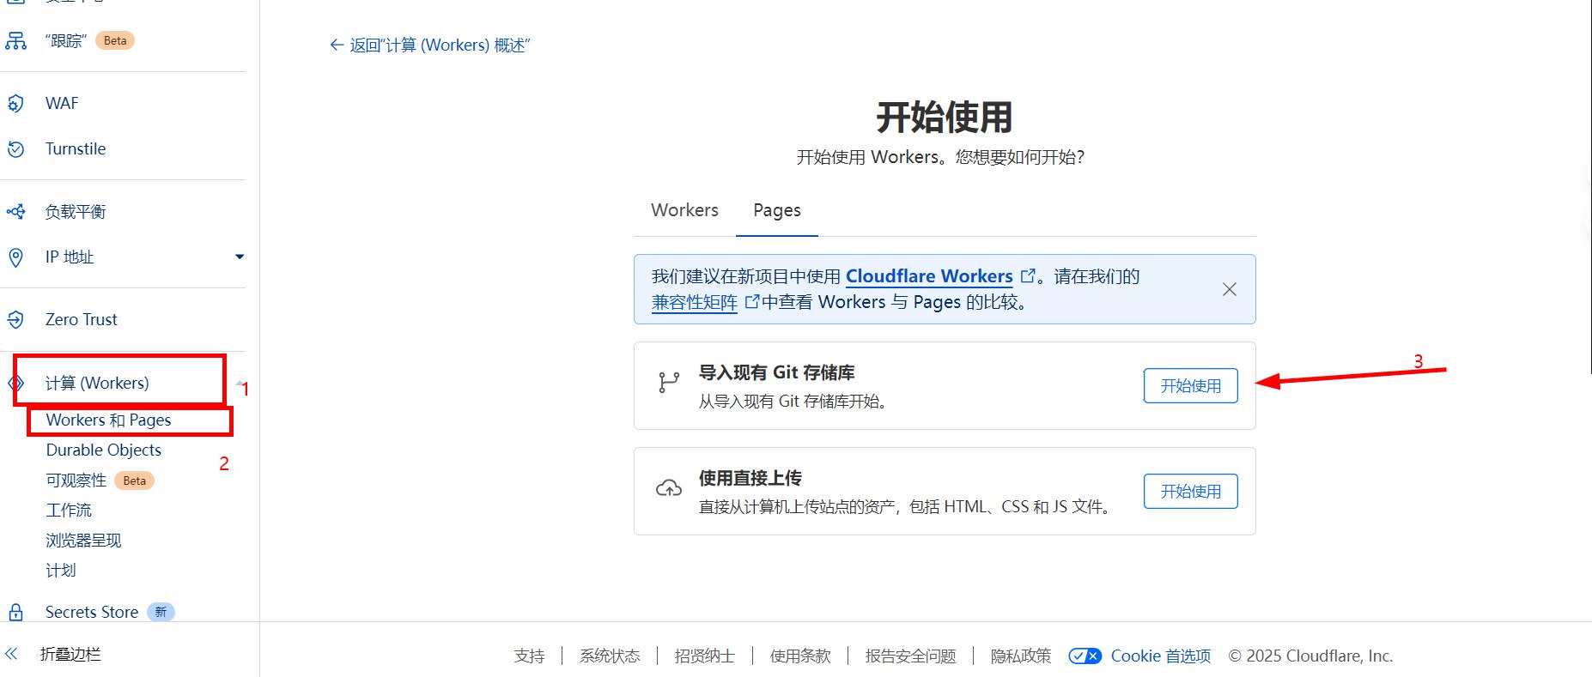This screenshot has width=1592, height=677.
Task: Open 负载平衡 sidebar item
Action: pos(76,211)
